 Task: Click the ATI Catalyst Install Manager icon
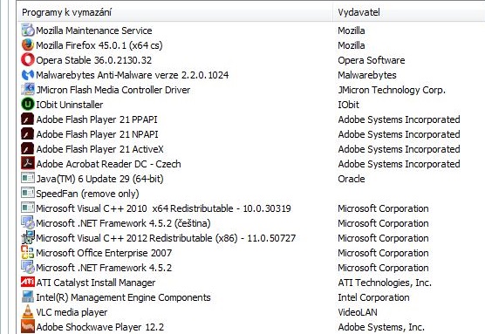(x=28, y=282)
